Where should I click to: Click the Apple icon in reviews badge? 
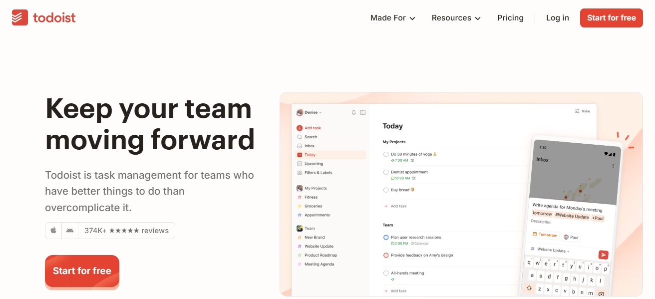(x=53, y=231)
